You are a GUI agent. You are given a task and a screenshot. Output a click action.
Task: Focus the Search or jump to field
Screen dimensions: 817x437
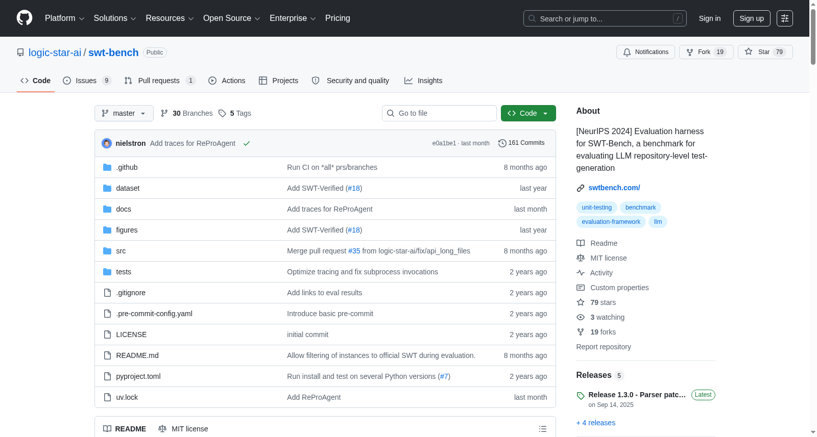coord(605,18)
